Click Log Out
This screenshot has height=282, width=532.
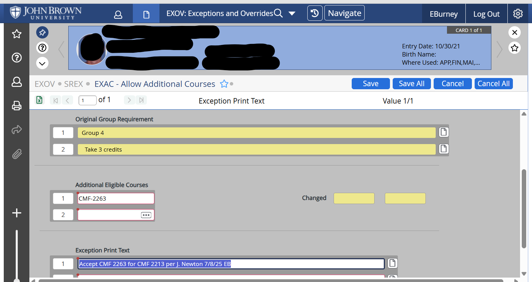(486, 14)
